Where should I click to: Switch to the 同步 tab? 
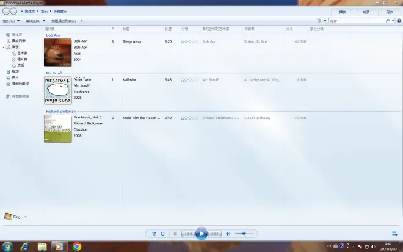point(389,12)
